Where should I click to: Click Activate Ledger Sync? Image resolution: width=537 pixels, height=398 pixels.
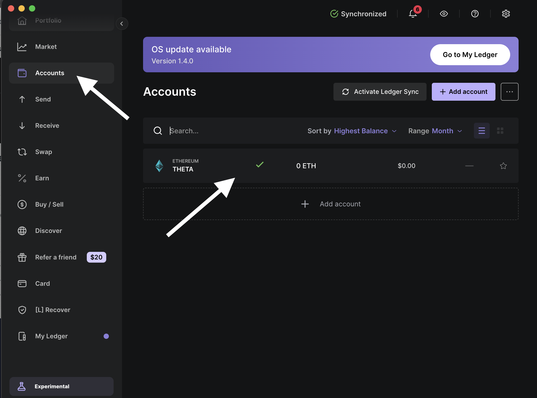pos(380,92)
